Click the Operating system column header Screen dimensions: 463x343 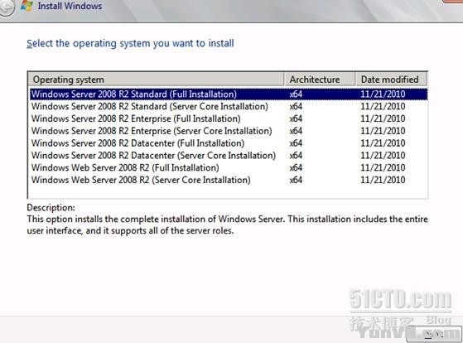tap(156, 80)
